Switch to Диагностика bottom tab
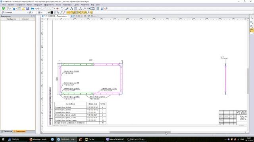 pyautogui.click(x=19, y=131)
